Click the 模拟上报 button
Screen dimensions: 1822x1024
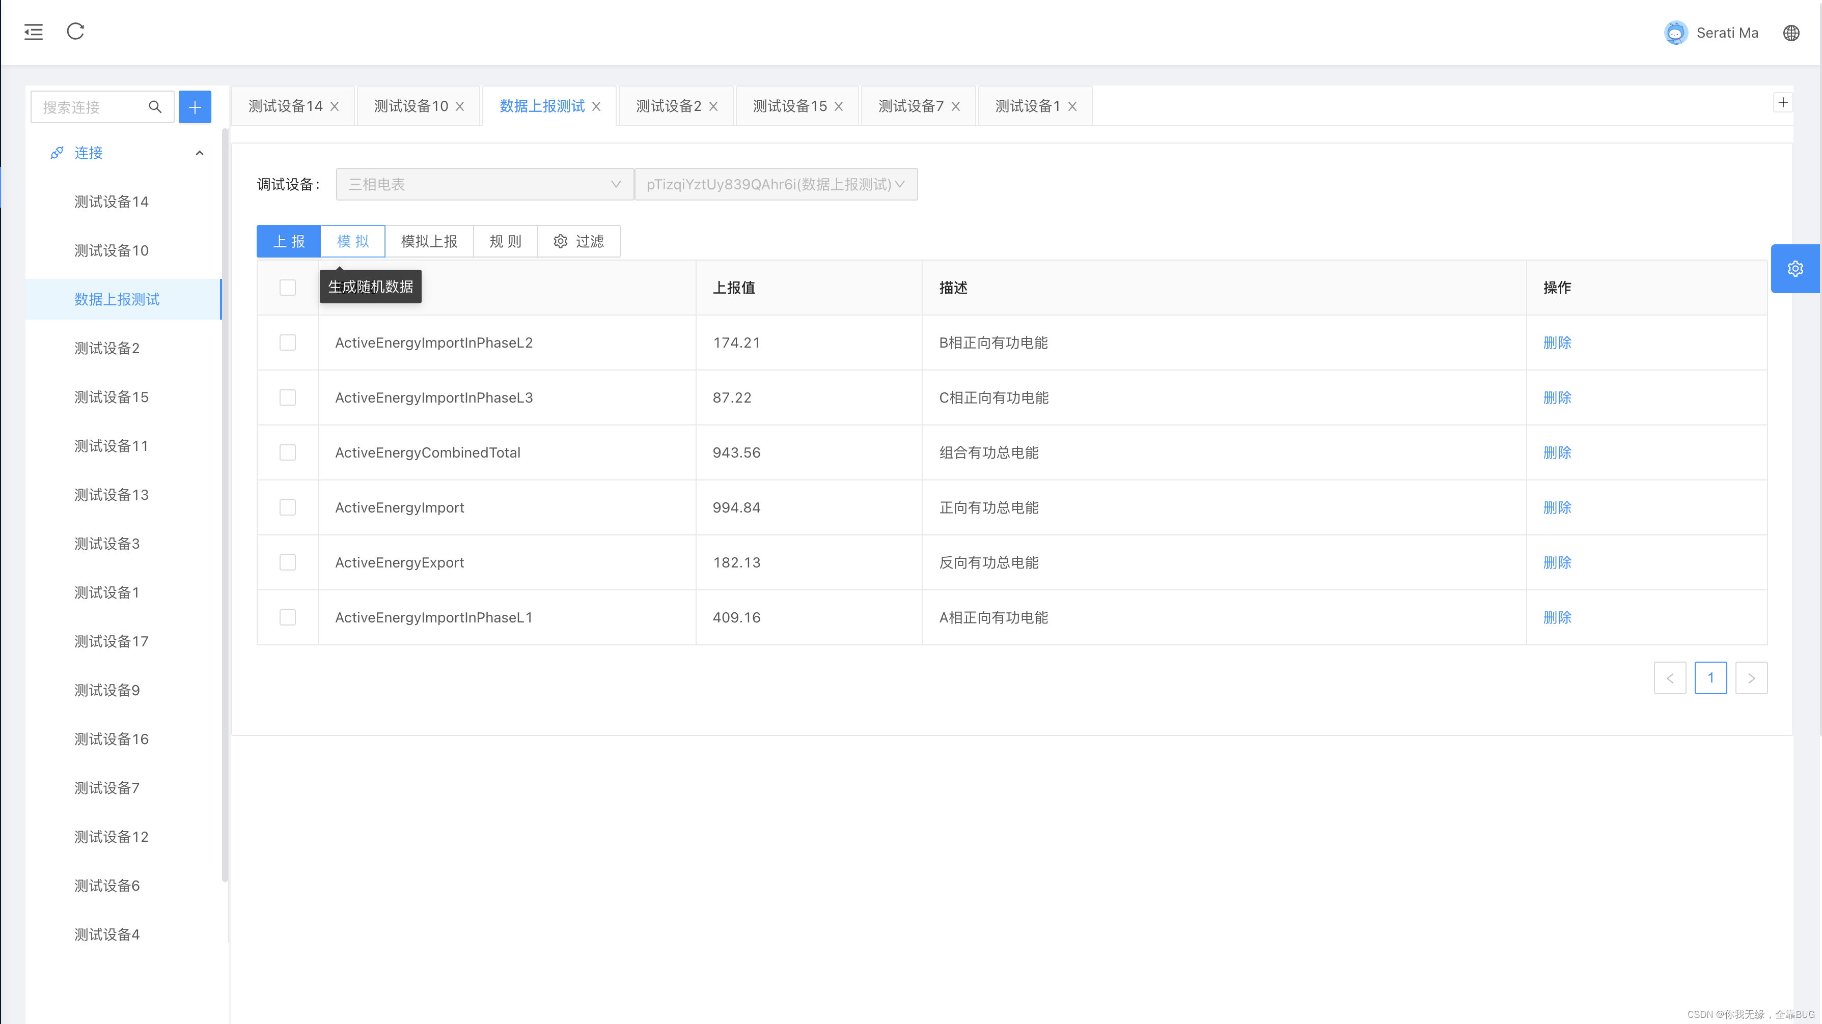click(429, 242)
